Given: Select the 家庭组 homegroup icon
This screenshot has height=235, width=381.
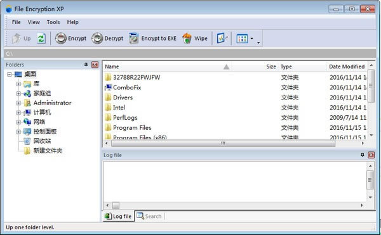Looking at the screenshot, I should (x=27, y=94).
